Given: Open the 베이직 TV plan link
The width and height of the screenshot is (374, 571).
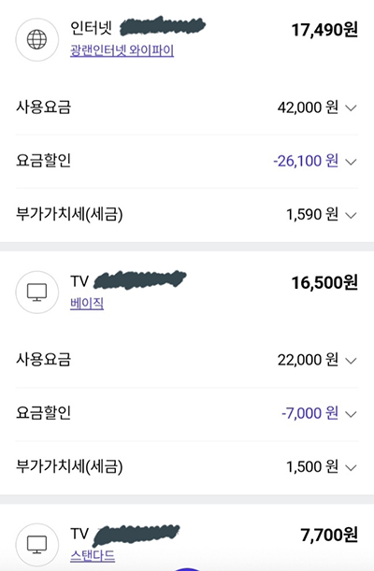Looking at the screenshot, I should tap(87, 303).
